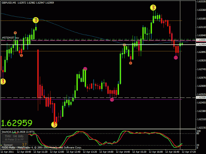This screenshot has width=206, height=154.
Task: Click the 12 Apr 15:20 time label
Action: tap(139, 152)
